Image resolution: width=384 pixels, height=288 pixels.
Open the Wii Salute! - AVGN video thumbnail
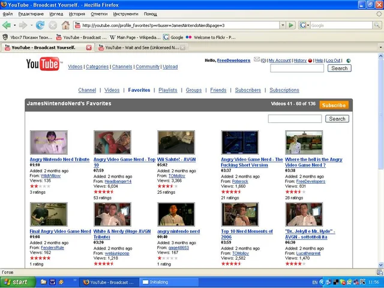(x=176, y=143)
